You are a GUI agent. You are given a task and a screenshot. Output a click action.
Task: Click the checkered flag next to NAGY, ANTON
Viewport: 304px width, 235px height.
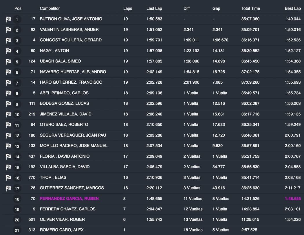[8, 51]
